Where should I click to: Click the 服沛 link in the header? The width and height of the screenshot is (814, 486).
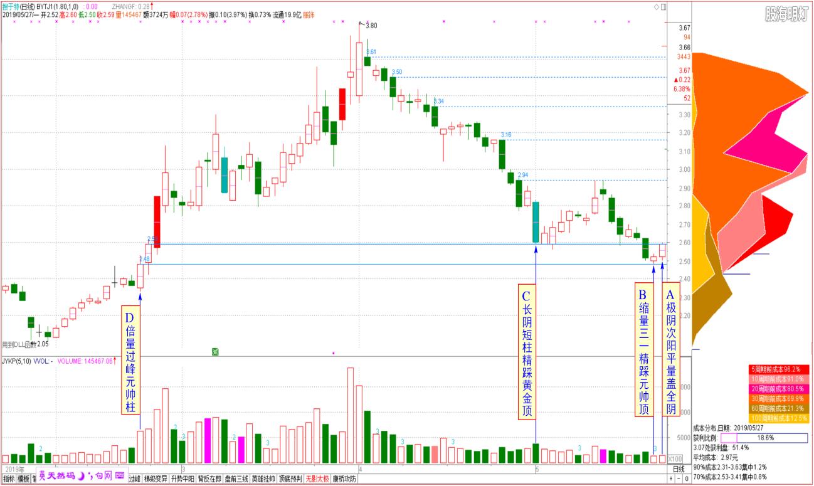coord(309,14)
